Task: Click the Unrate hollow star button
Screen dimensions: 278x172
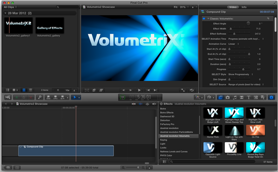Action: click(x=24, y=97)
